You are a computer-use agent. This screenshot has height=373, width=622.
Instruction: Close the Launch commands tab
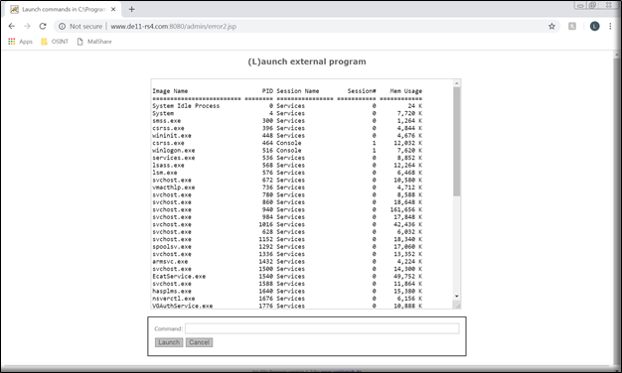click(113, 9)
